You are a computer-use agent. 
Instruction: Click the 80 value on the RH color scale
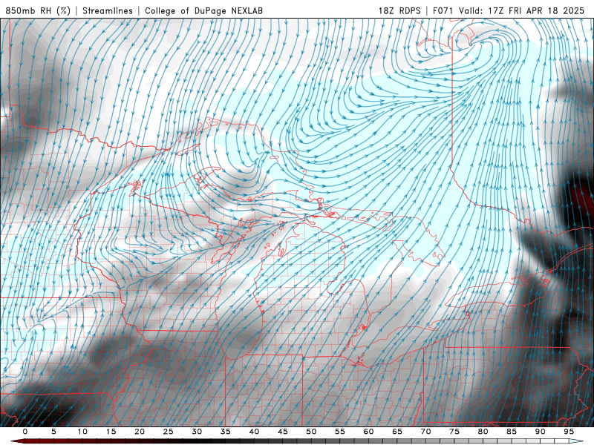click(483, 432)
